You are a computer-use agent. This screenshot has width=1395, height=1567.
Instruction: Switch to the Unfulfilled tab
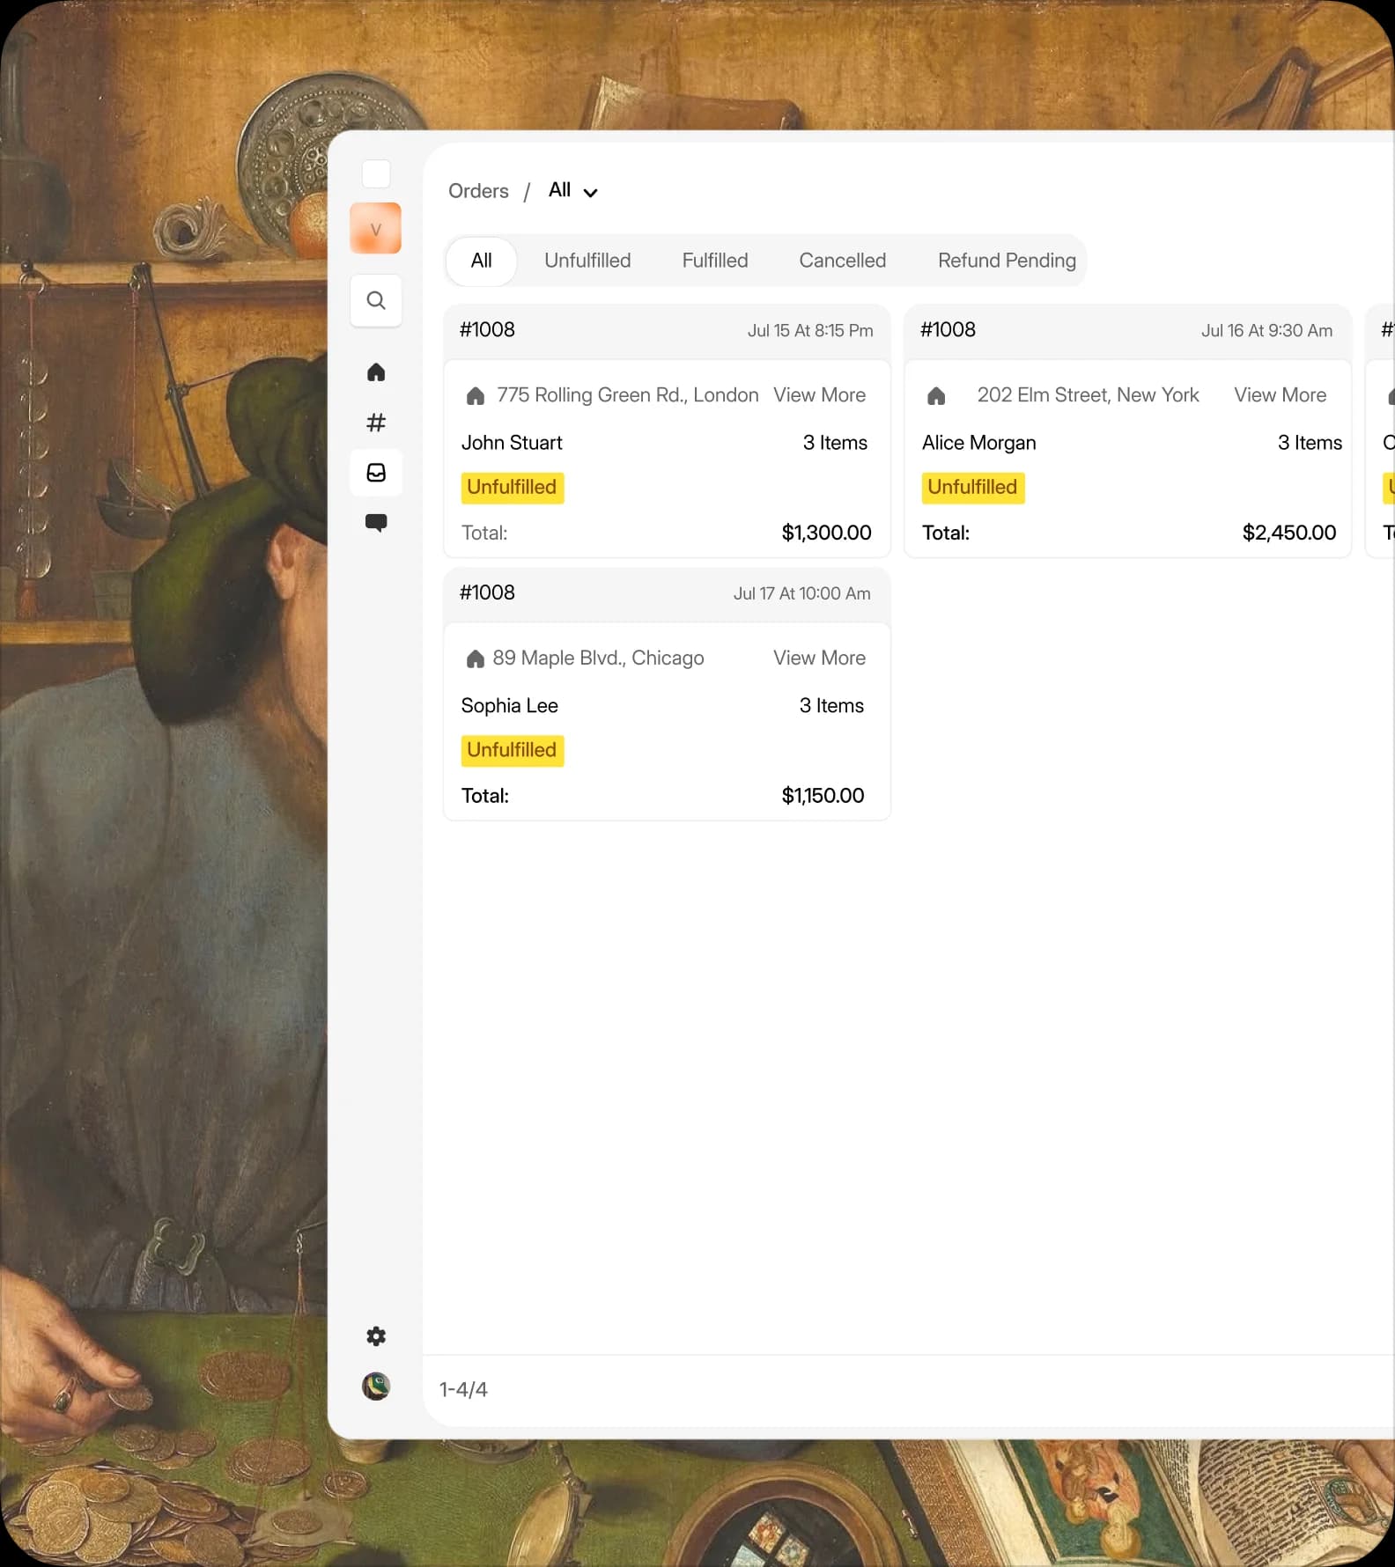[587, 261]
